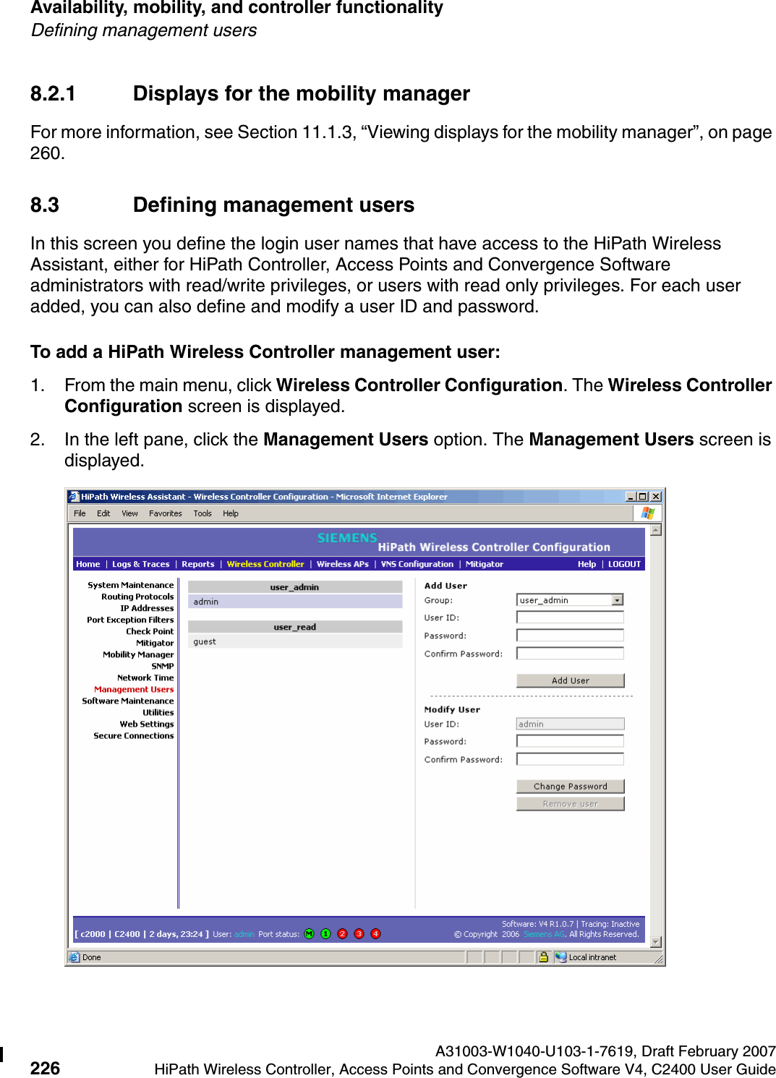Click the padlock icon in the status bar
Screen dimensions: 776x1078
coord(544,957)
